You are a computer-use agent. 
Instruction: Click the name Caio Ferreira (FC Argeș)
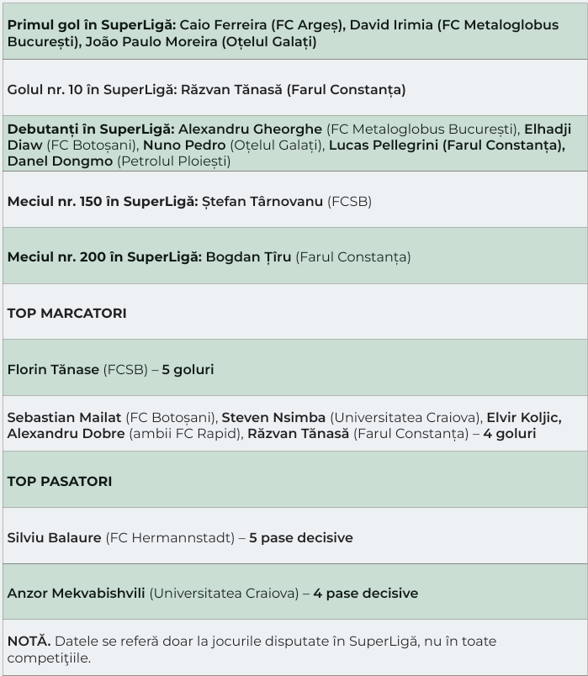pyautogui.click(x=261, y=25)
